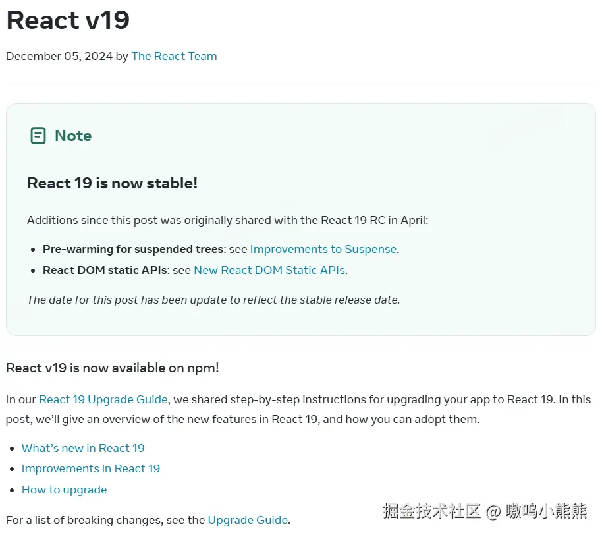Click the italic stable release date note

(213, 300)
